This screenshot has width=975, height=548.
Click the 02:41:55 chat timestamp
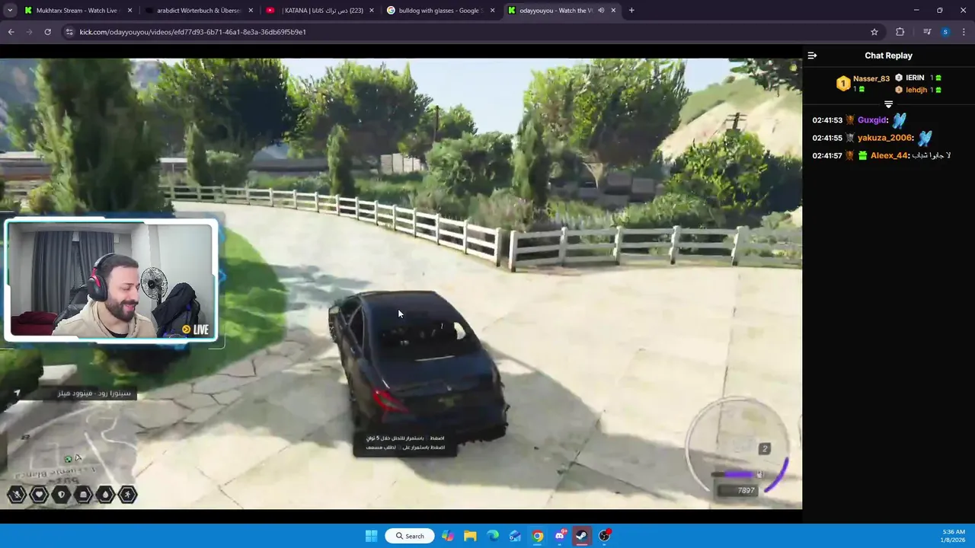click(x=827, y=138)
